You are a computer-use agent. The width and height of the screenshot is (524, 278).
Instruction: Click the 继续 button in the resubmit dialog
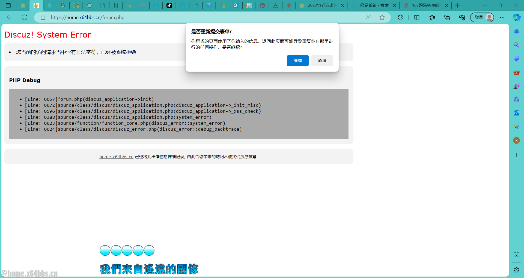pos(297,61)
